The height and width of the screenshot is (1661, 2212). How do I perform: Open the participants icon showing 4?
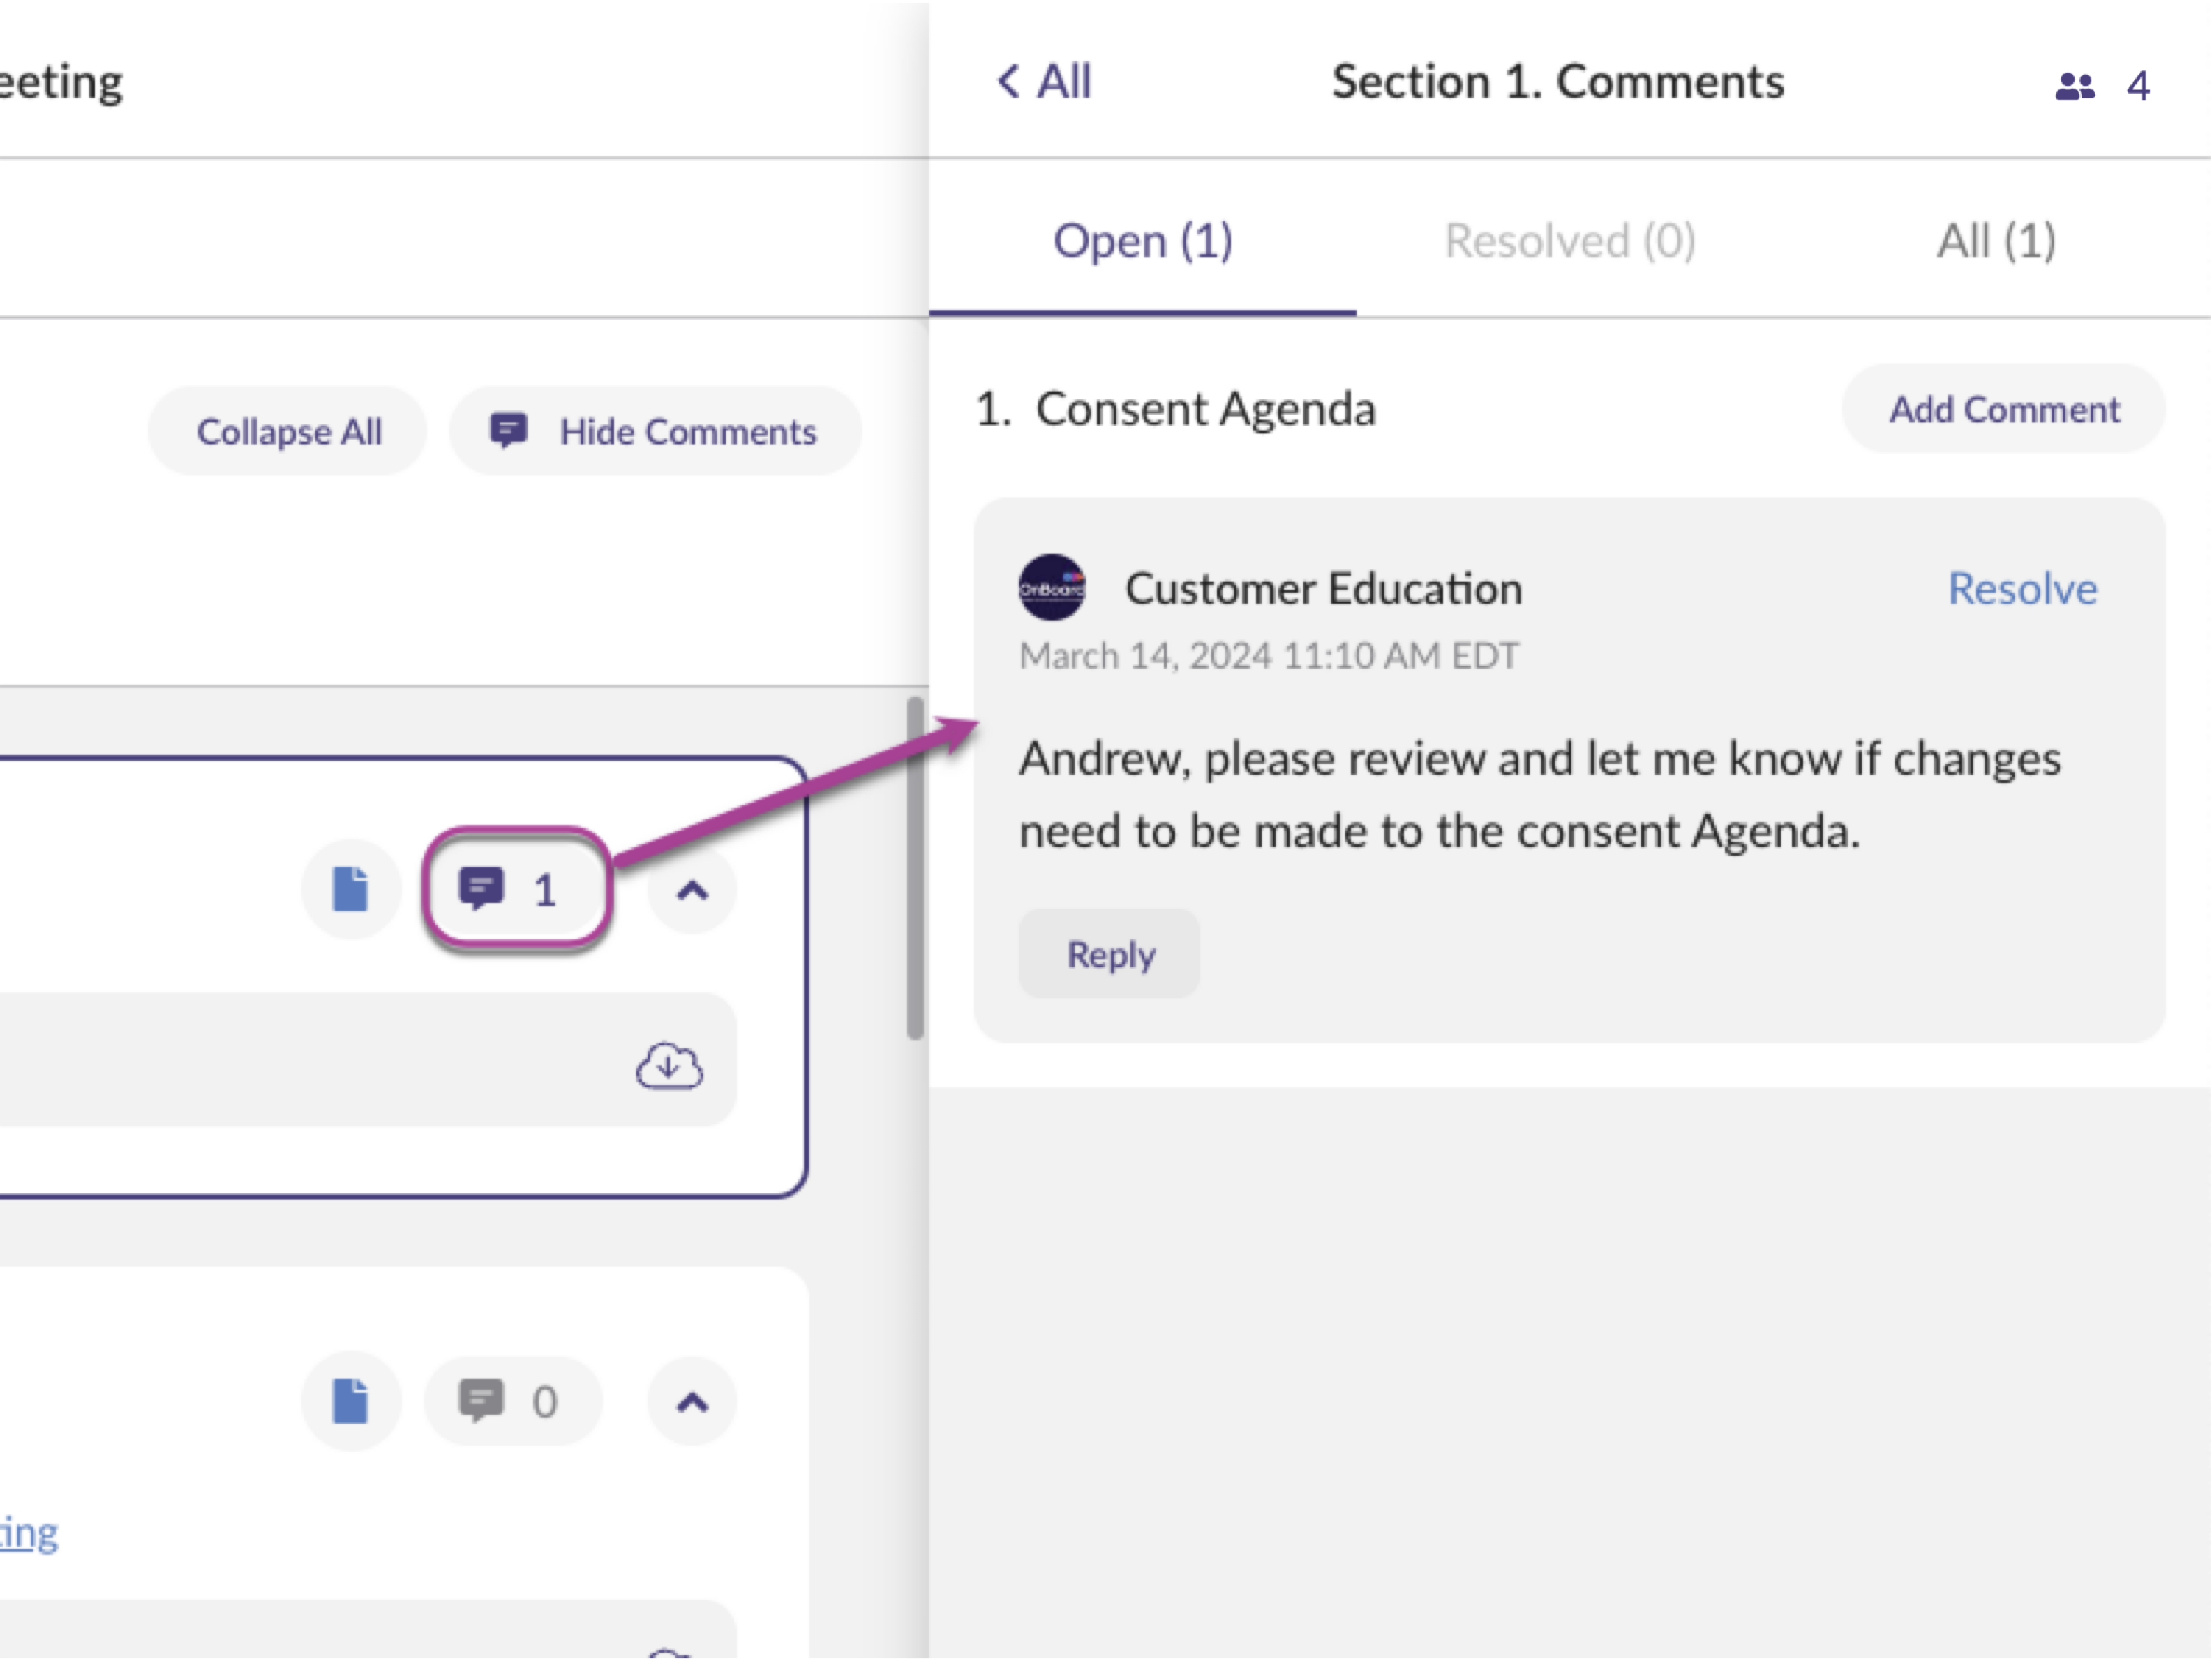(x=2102, y=86)
